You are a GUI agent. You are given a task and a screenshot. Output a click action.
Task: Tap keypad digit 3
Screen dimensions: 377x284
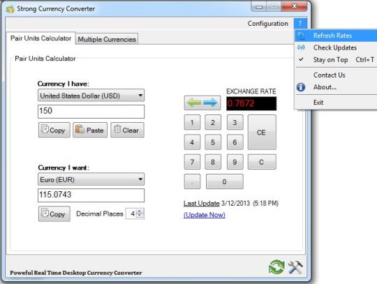point(235,123)
